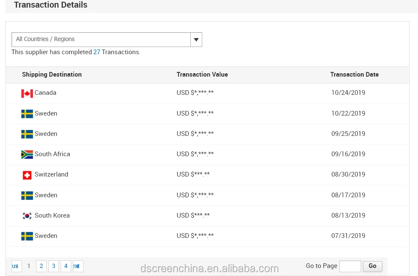
Task: Click Sweden flag in the 09/25/2019 row
Action: point(27,134)
